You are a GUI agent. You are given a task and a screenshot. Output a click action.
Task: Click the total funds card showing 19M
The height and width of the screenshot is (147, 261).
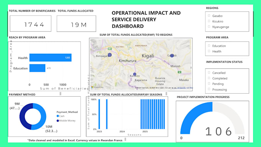76,24
